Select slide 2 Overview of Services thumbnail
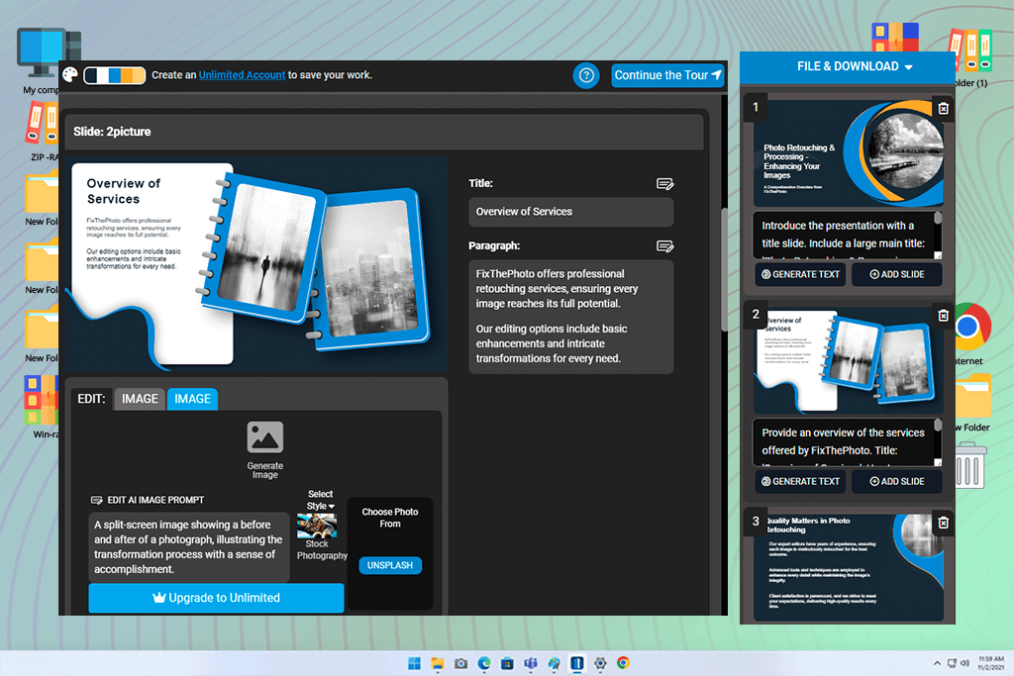 pos(848,360)
